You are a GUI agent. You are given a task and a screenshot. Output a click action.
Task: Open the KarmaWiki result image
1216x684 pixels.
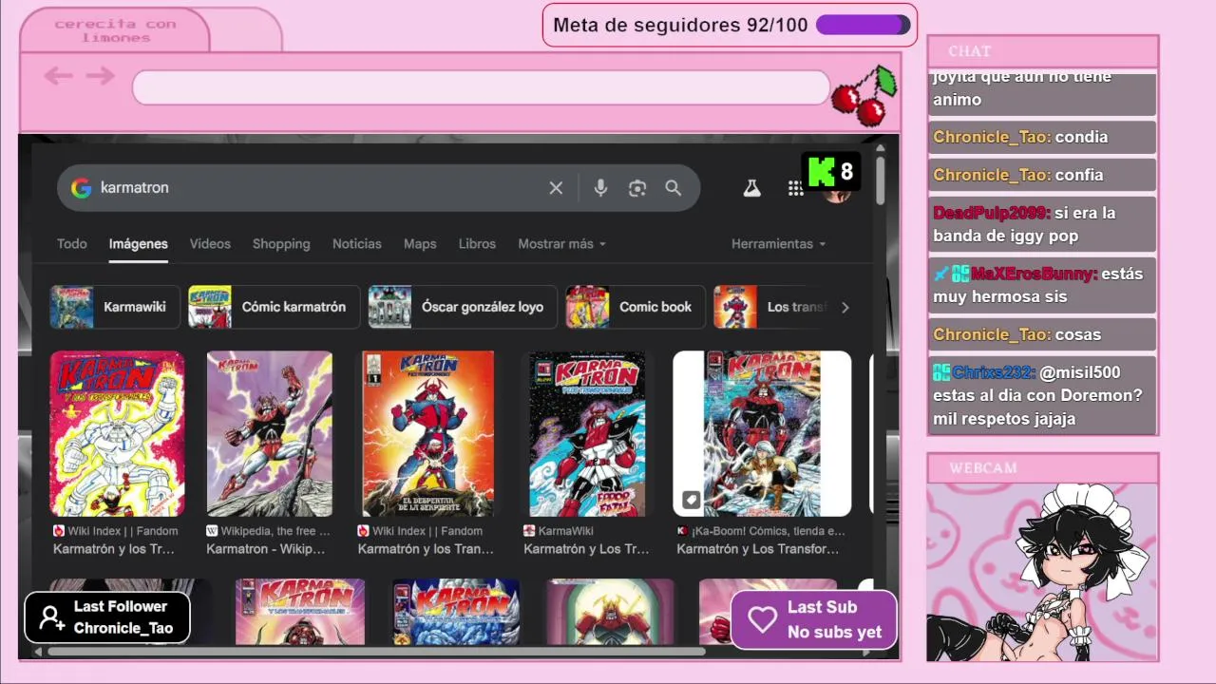[x=587, y=434]
